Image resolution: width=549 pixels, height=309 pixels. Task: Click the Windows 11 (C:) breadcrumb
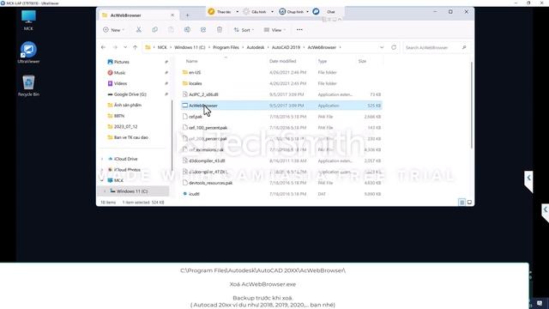coord(190,47)
